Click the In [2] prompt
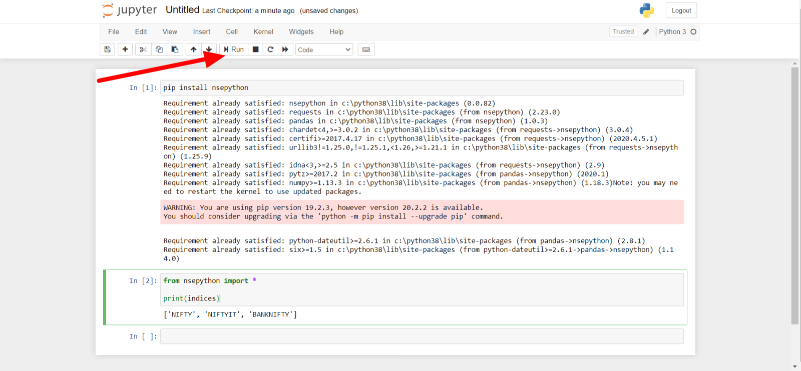Screen dimensions: 801x371 [x=143, y=281]
